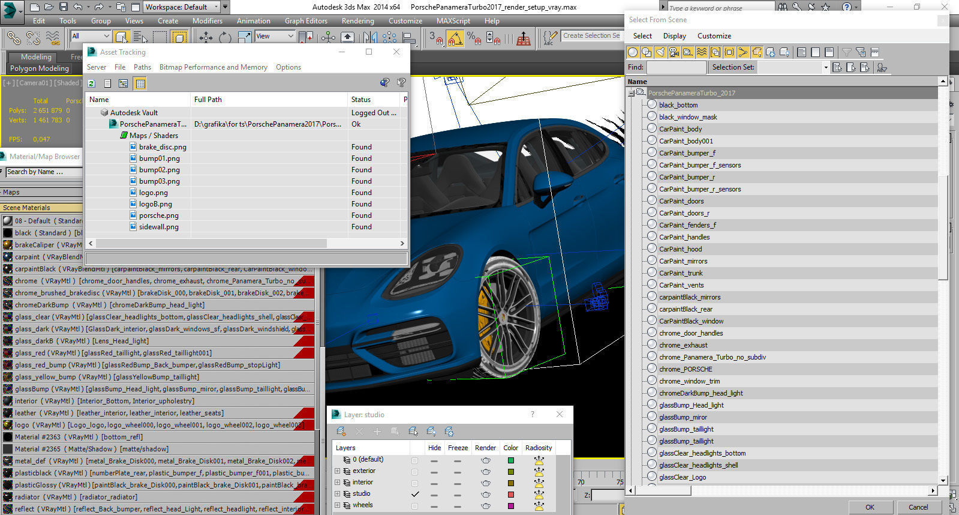Open the red color swatch of studio layer
959x515 pixels.
510,495
